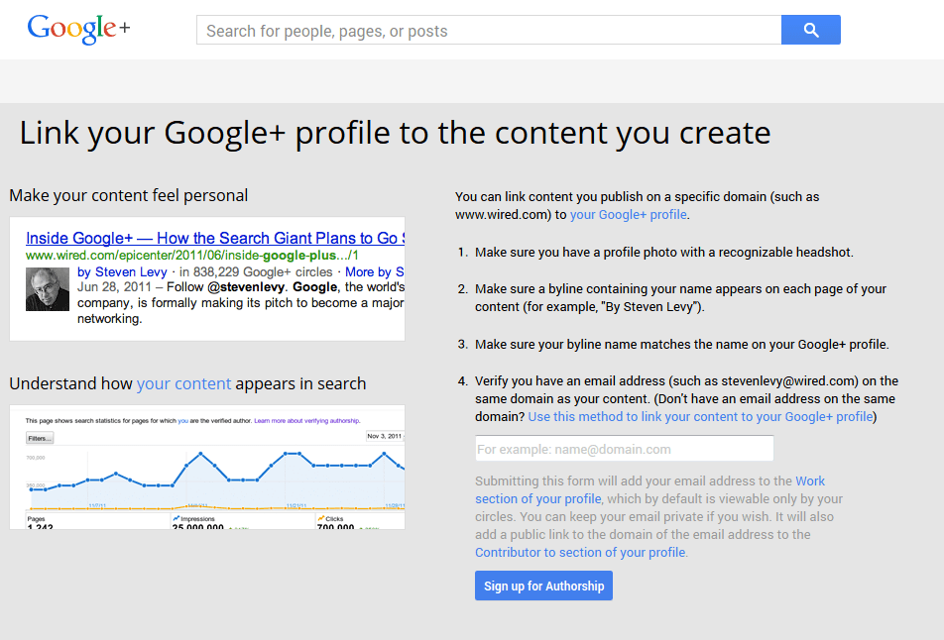The image size is (944, 640).
Task: Click the email address input field
Action: tap(625, 449)
